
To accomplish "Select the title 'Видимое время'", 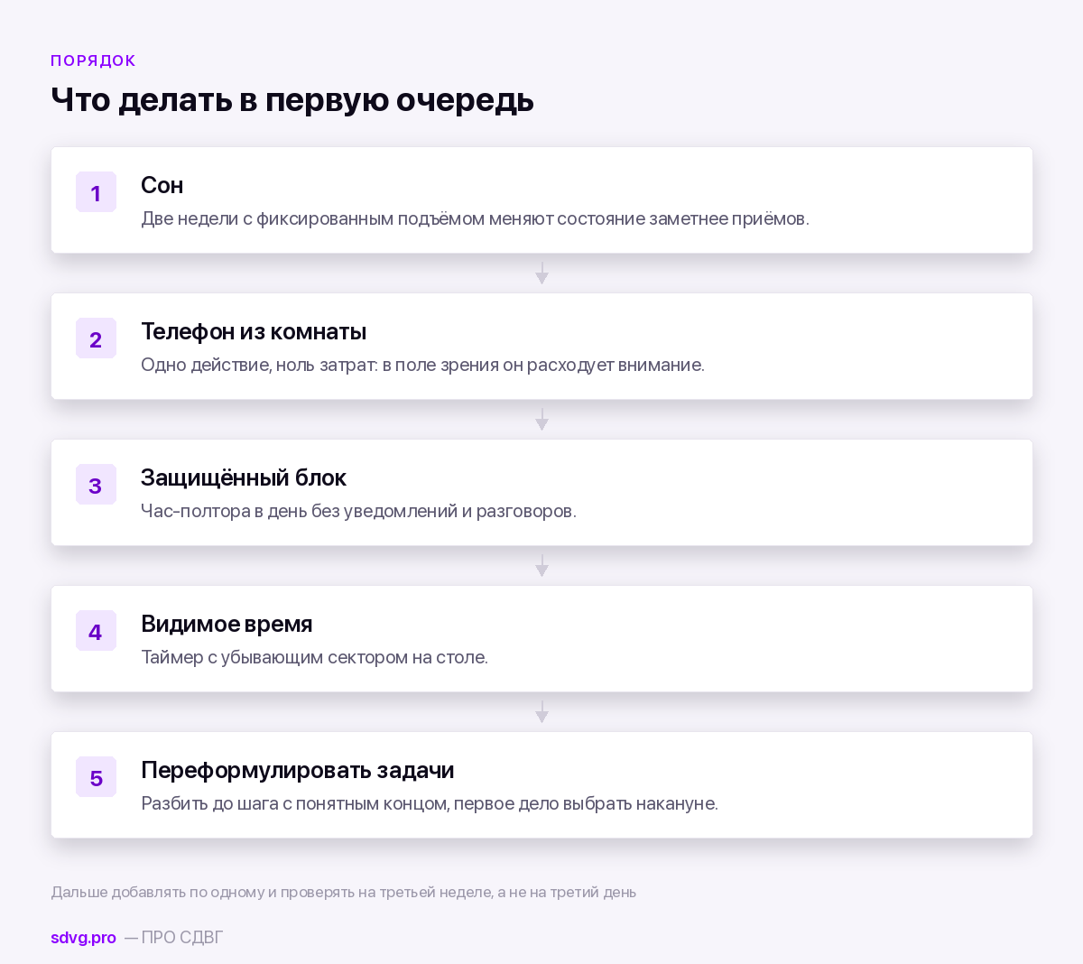I will coord(227,624).
